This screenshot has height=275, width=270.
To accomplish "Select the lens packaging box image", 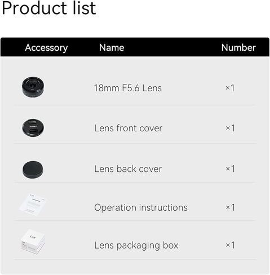I will (33, 242).
